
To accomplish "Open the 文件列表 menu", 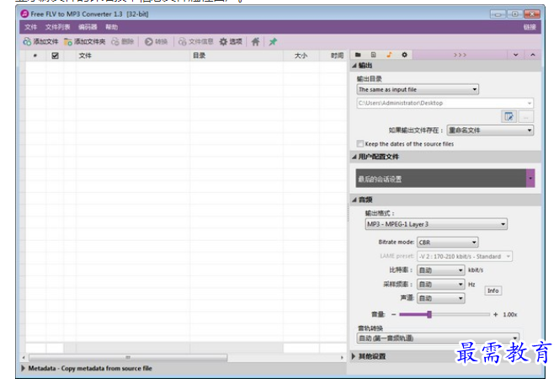I will (57, 27).
